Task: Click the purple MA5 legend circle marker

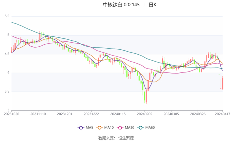Action: [x=81, y=128]
